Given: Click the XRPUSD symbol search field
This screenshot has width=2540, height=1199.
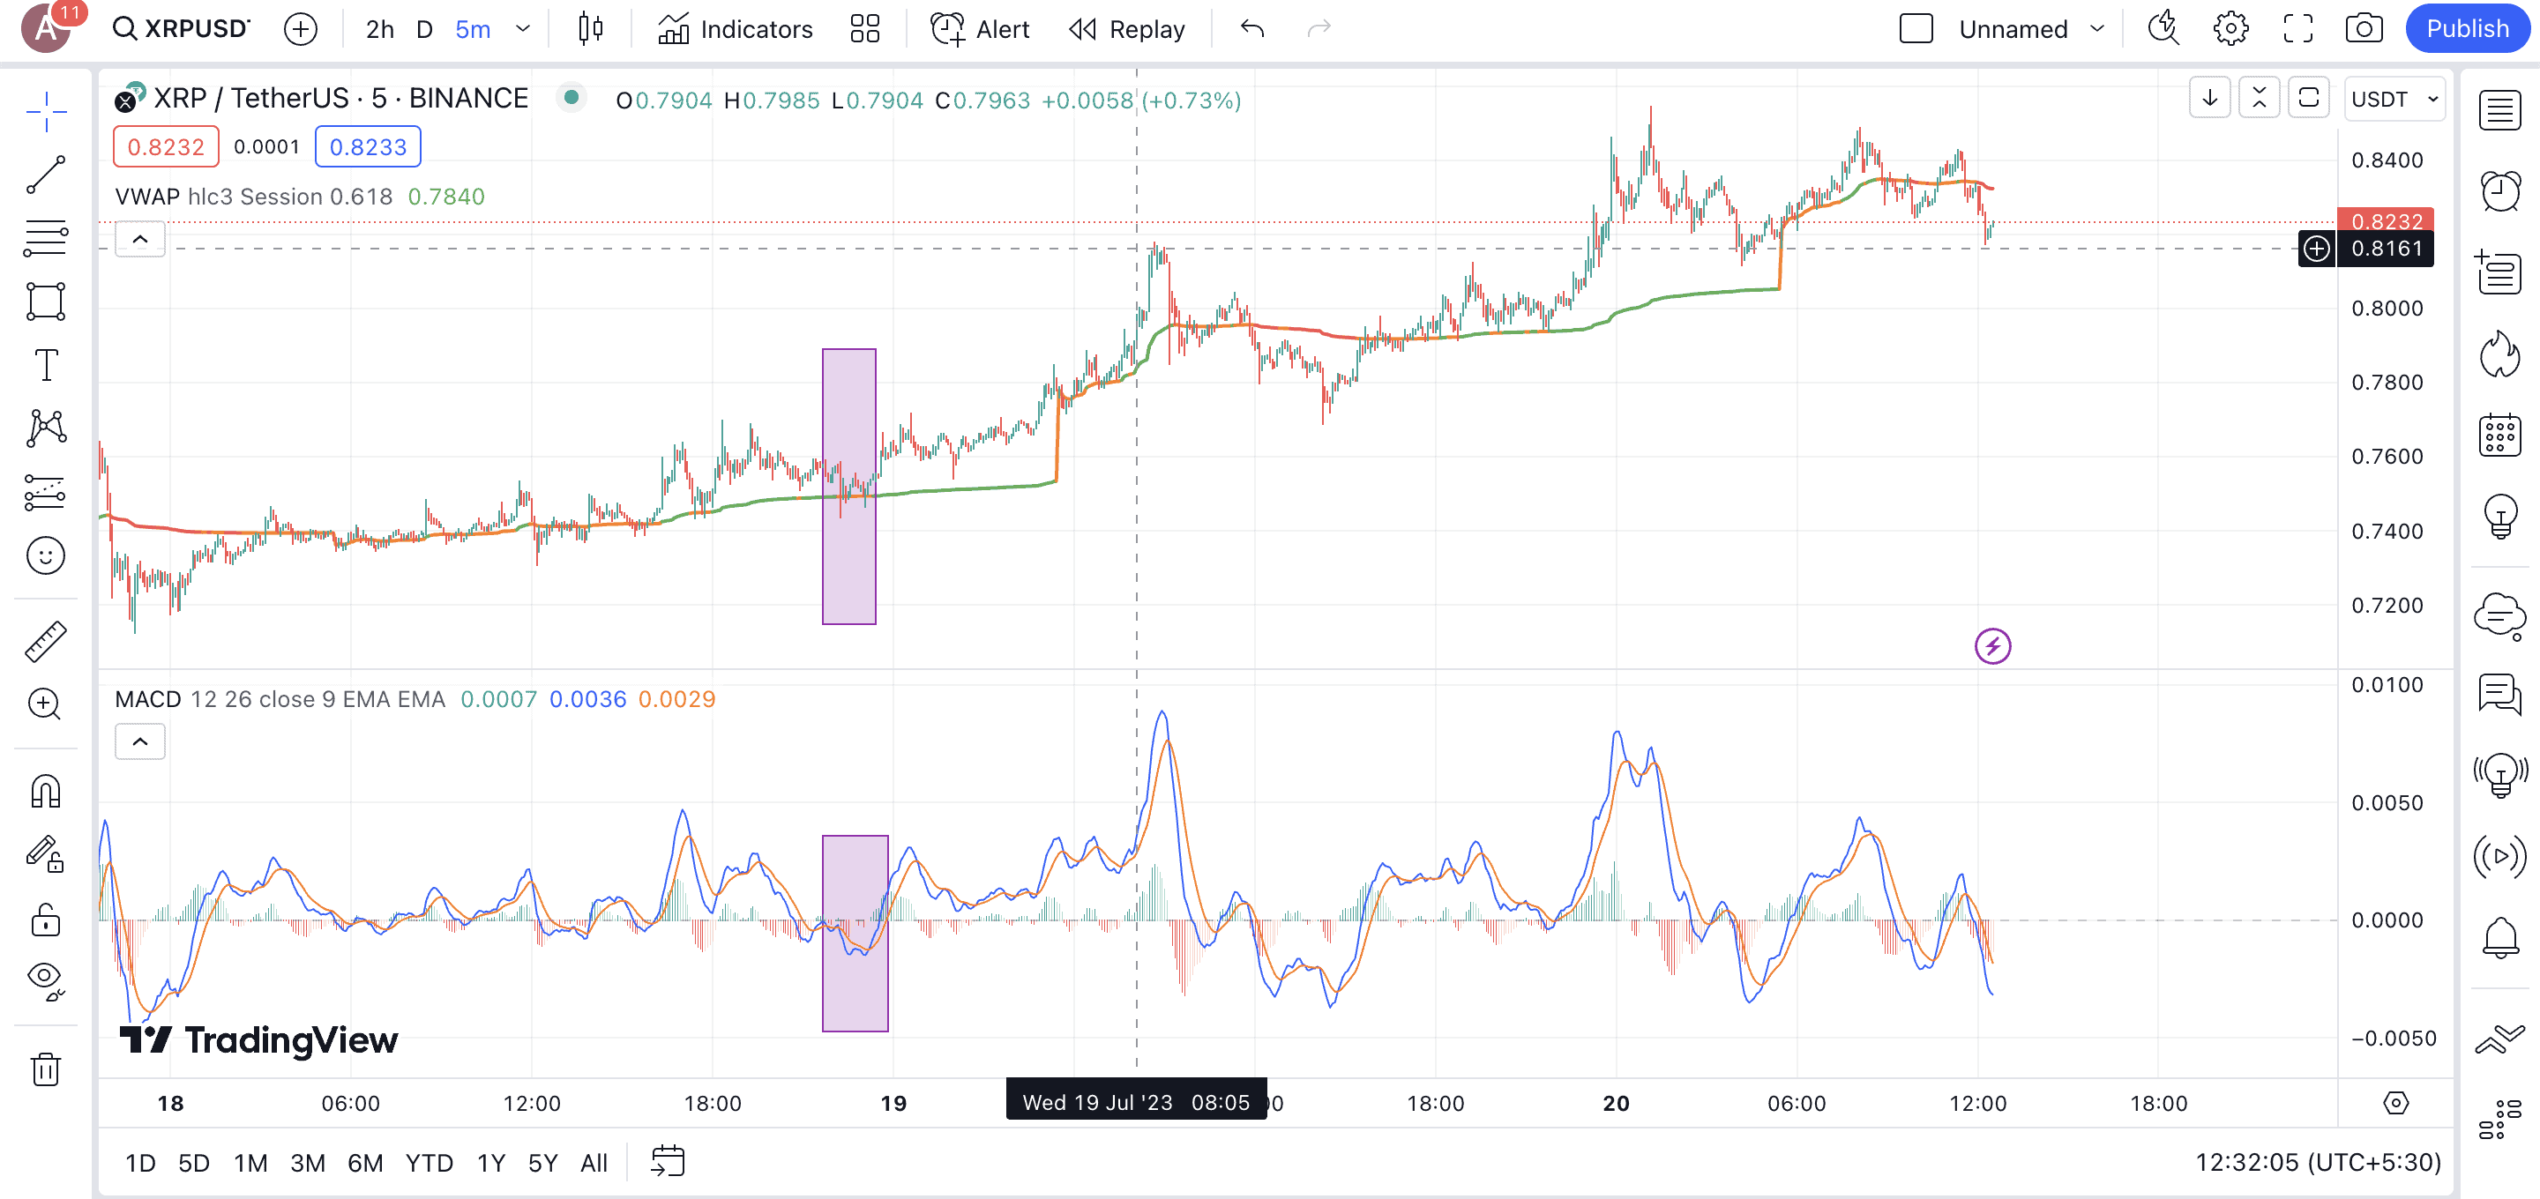Looking at the screenshot, I should coord(183,28).
